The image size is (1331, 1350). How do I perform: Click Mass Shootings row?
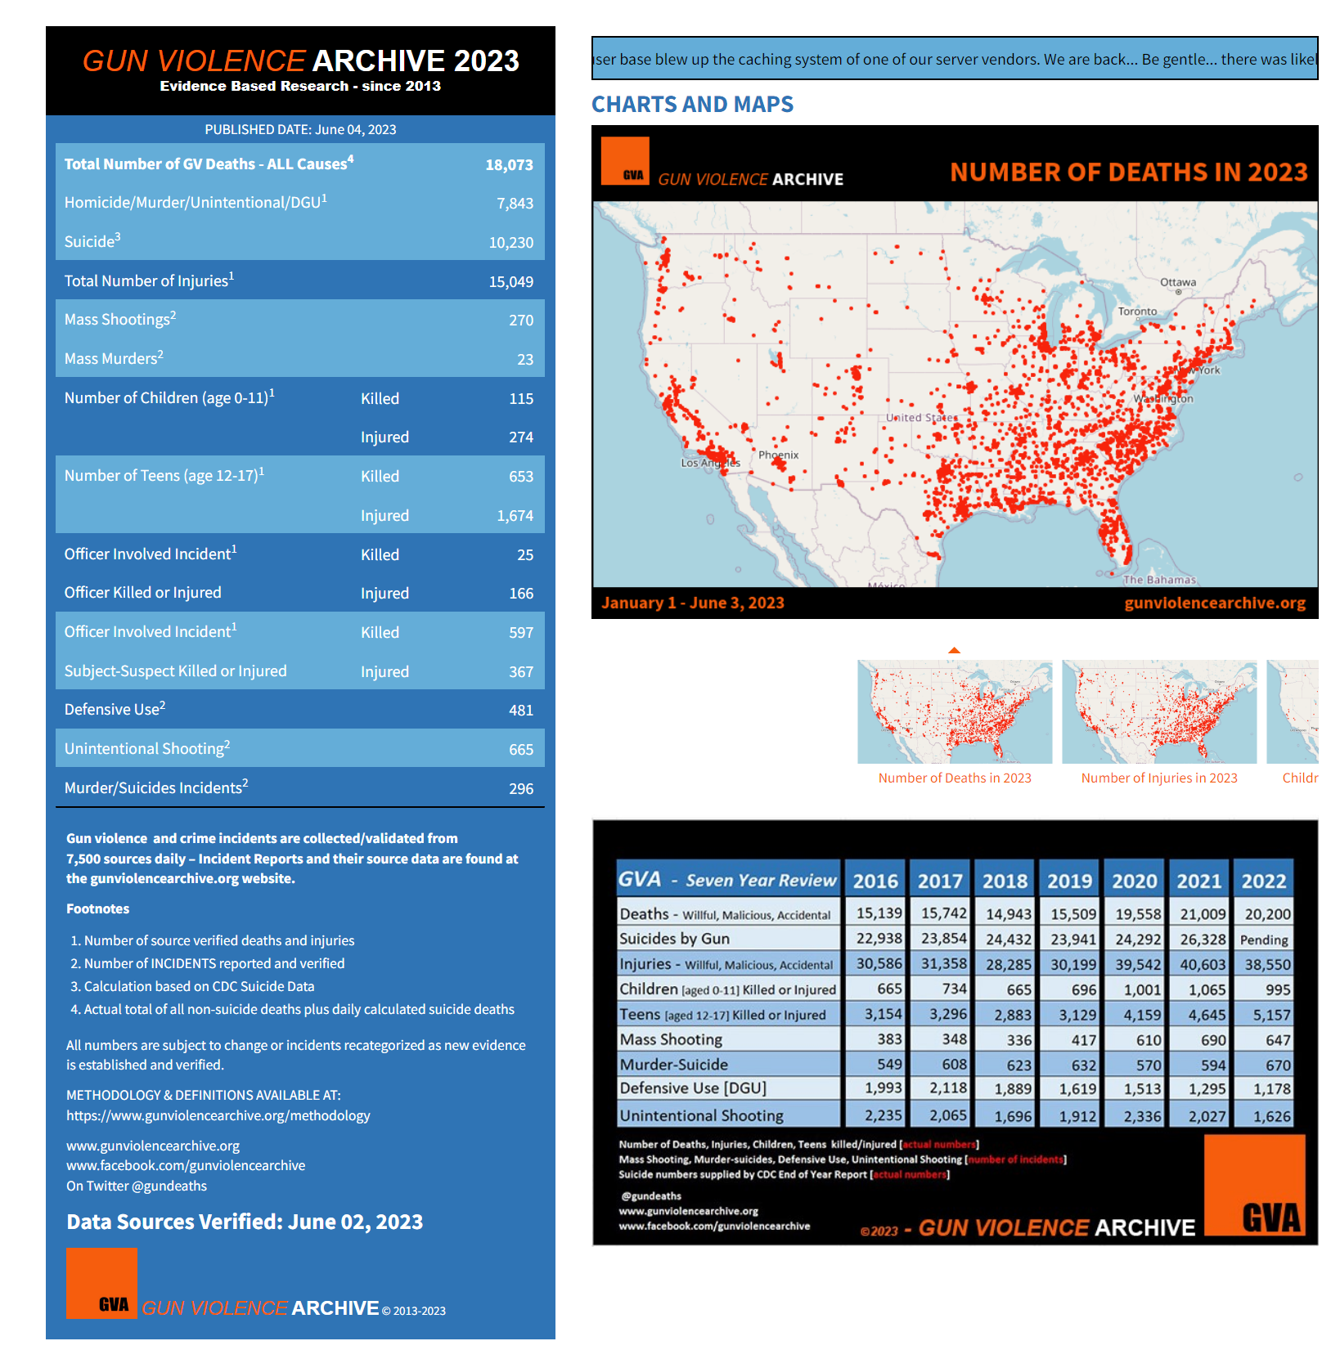pos(300,319)
